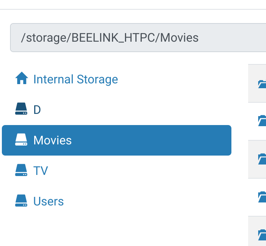The height and width of the screenshot is (246, 266).
Task: Click the home icon beside Internal Storage
Action: pos(22,79)
